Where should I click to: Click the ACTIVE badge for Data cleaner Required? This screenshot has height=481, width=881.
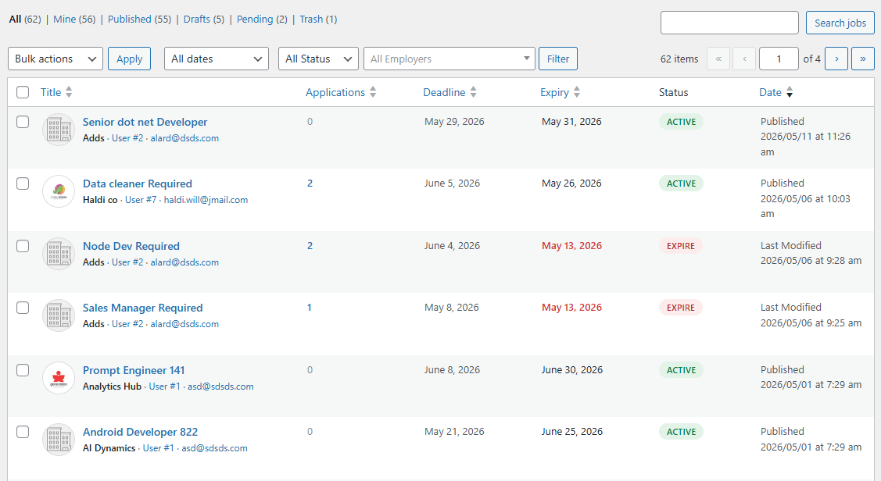(x=681, y=183)
